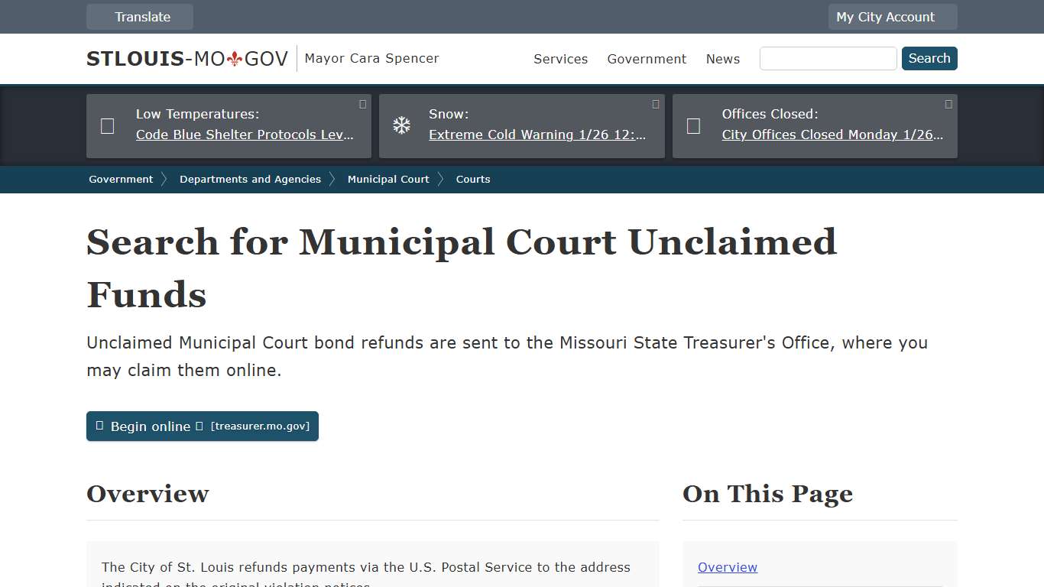Dismiss the Offices Closed alert banner
Viewport: 1044px width, 587px height.
(948, 104)
